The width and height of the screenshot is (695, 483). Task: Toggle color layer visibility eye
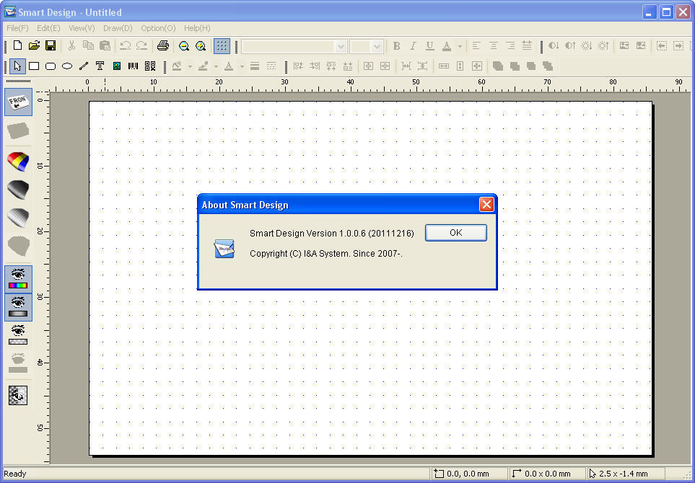point(18,280)
